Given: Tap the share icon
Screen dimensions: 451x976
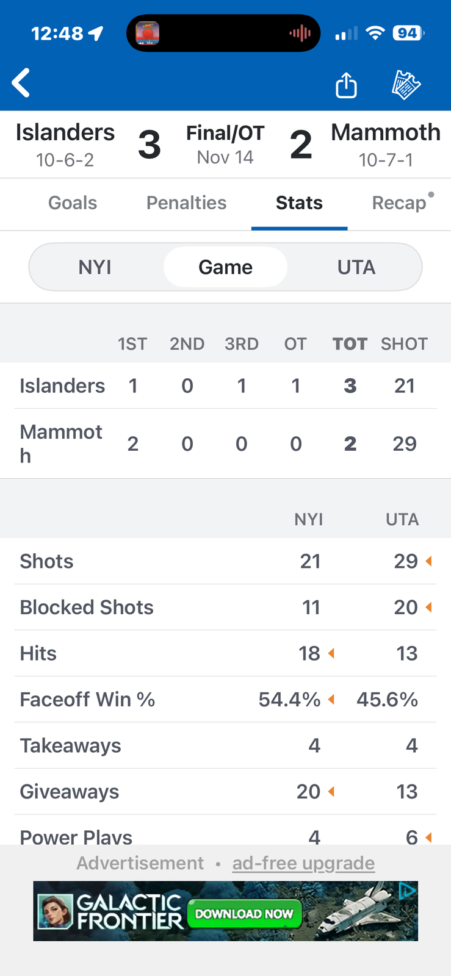Looking at the screenshot, I should pos(346,85).
